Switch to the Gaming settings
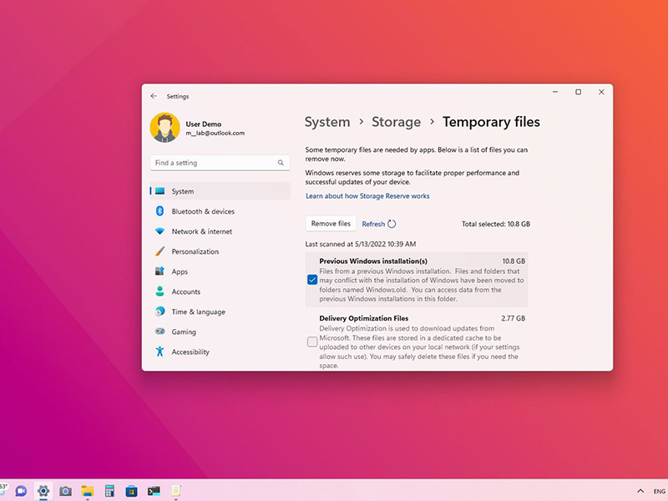 click(x=220, y=331)
